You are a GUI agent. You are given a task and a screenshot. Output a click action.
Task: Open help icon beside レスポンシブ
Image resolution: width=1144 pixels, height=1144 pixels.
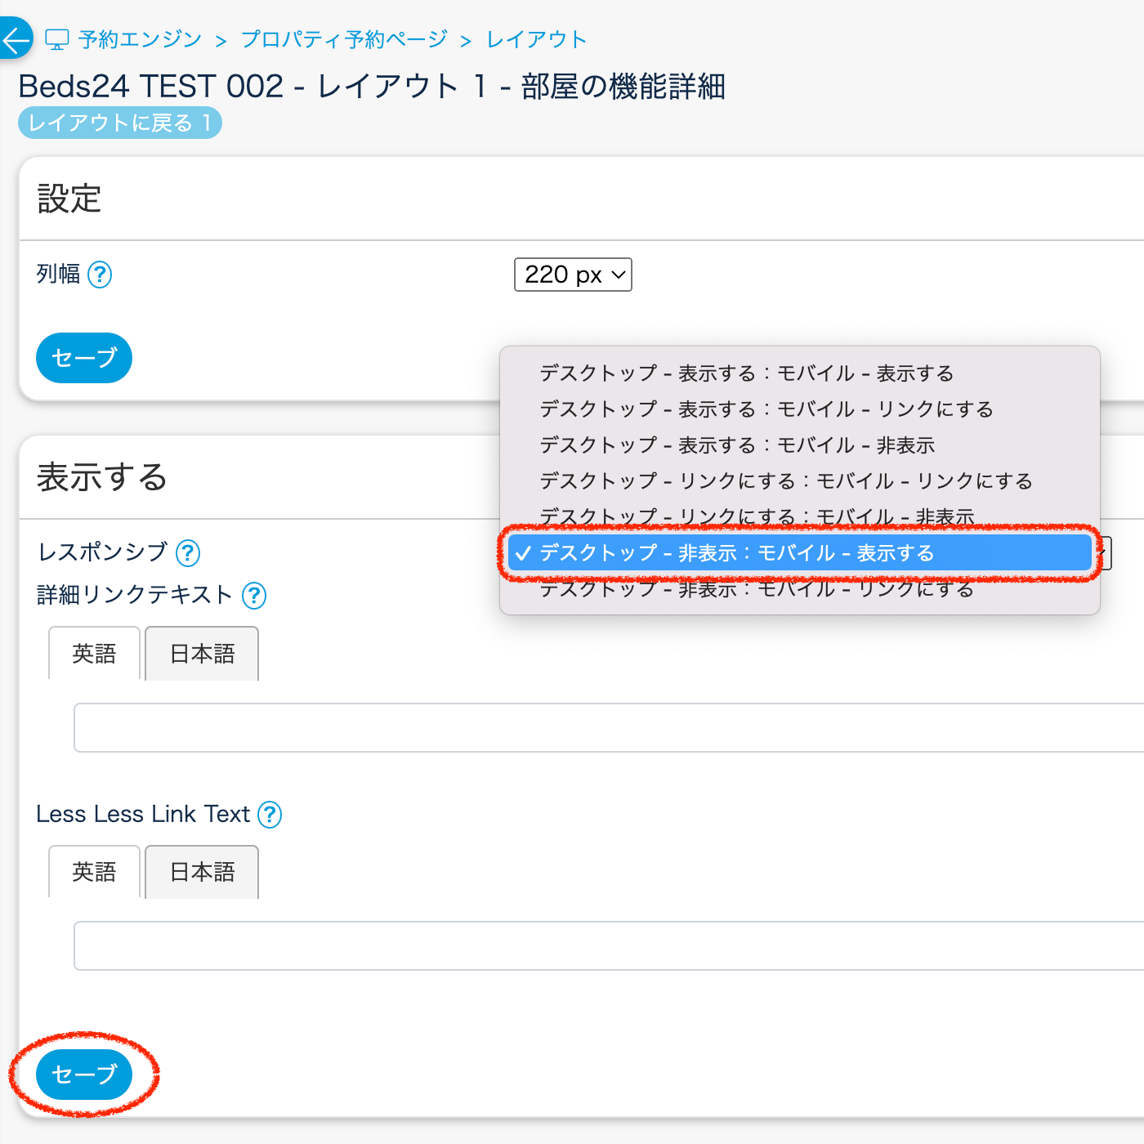click(188, 553)
